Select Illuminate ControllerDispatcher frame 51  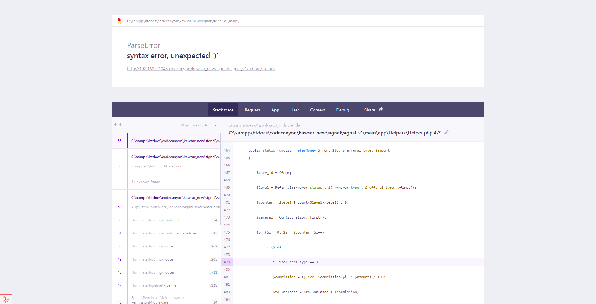[174, 233]
